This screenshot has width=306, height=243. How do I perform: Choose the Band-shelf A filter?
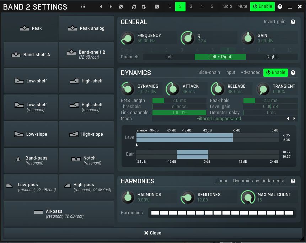tap(31, 55)
